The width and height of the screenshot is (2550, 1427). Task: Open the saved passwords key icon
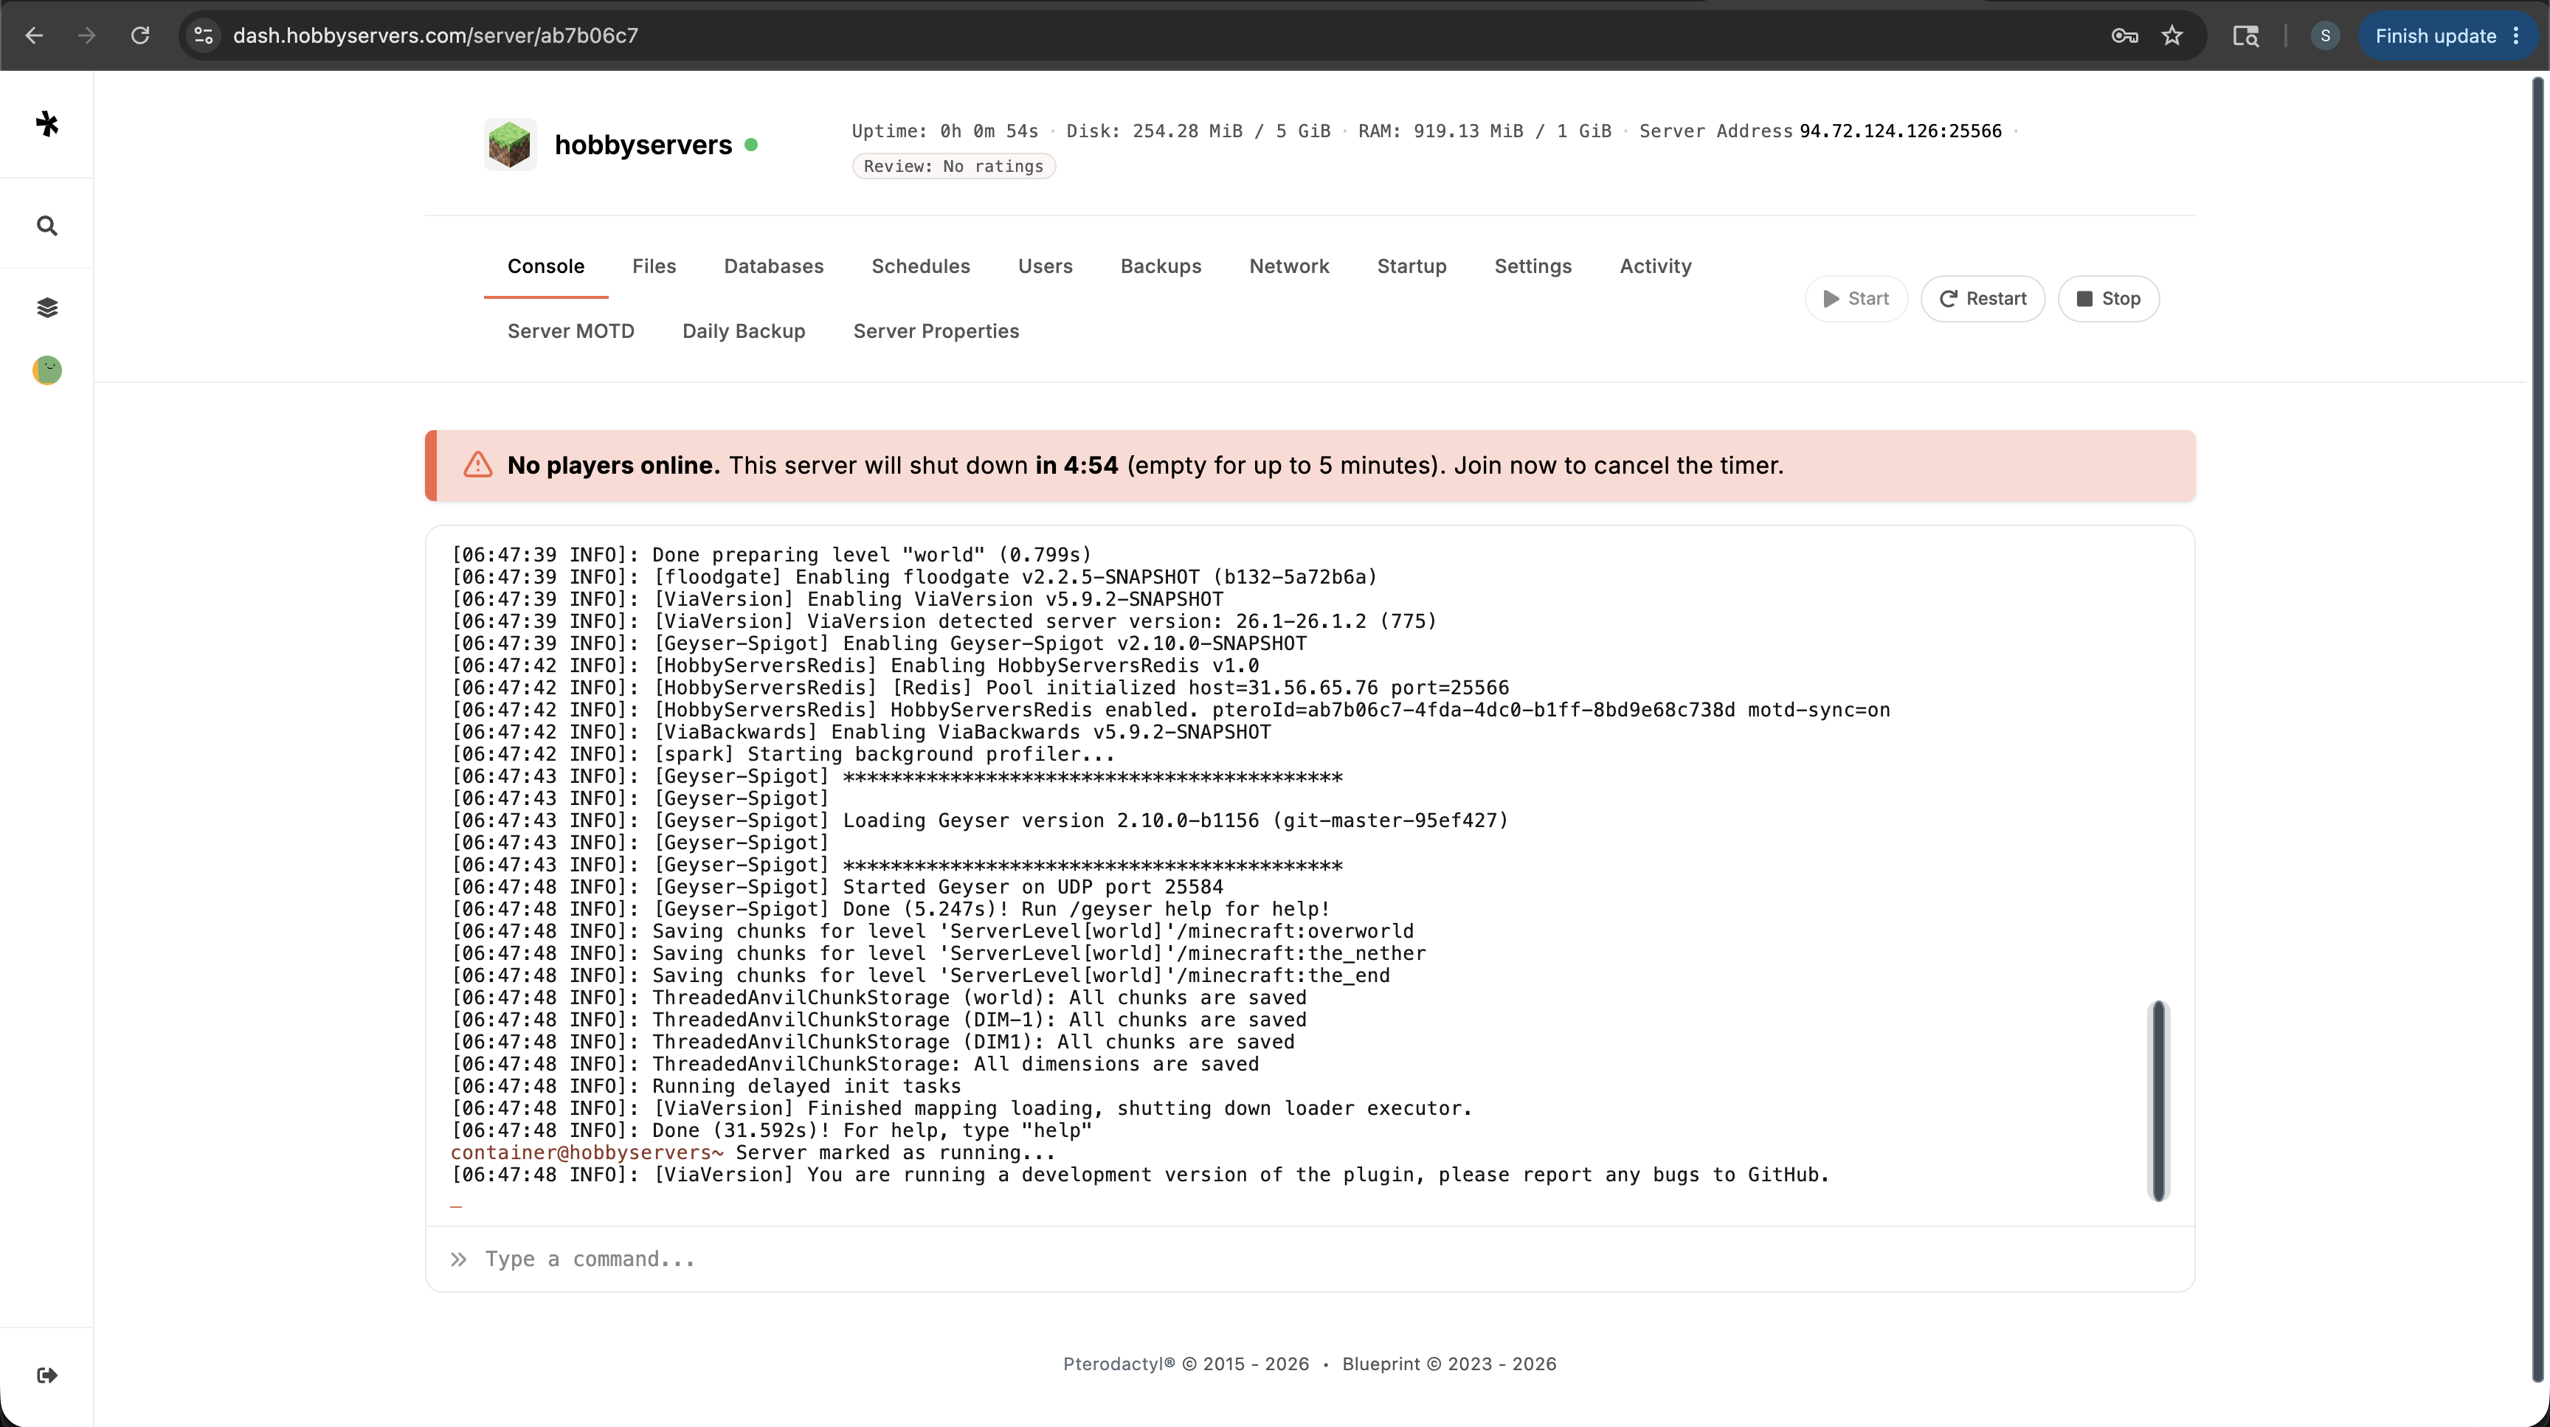[2124, 35]
